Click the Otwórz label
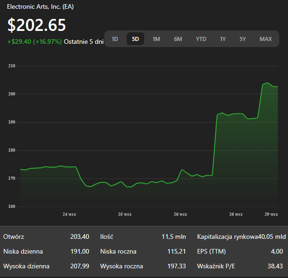 [13, 237]
